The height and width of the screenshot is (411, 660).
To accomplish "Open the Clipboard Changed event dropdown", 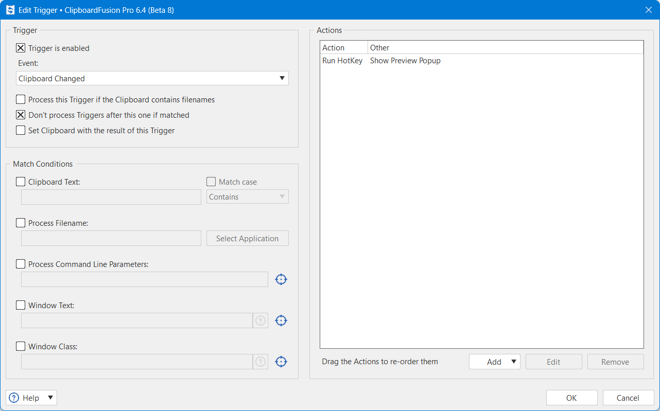I will tap(152, 78).
